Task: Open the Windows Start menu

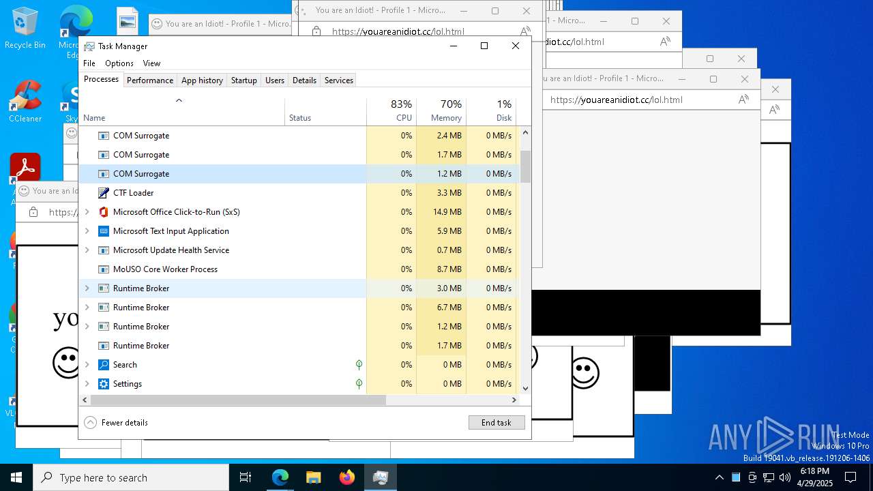Action: coord(16,477)
